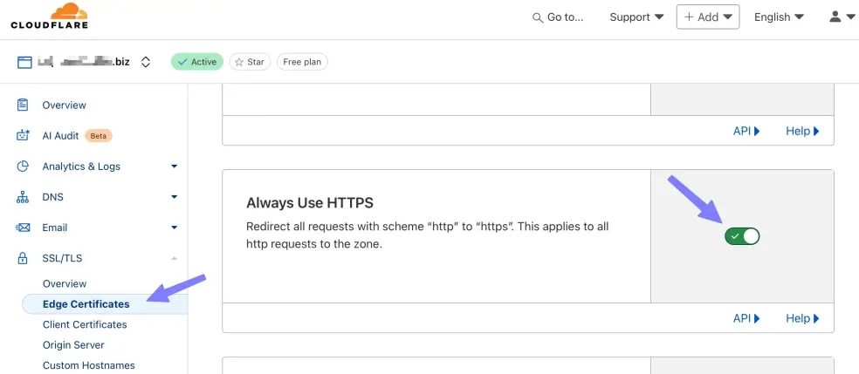859x374 pixels.
Task: Toggle the Always Use HTTPS switch
Action: pyautogui.click(x=742, y=236)
